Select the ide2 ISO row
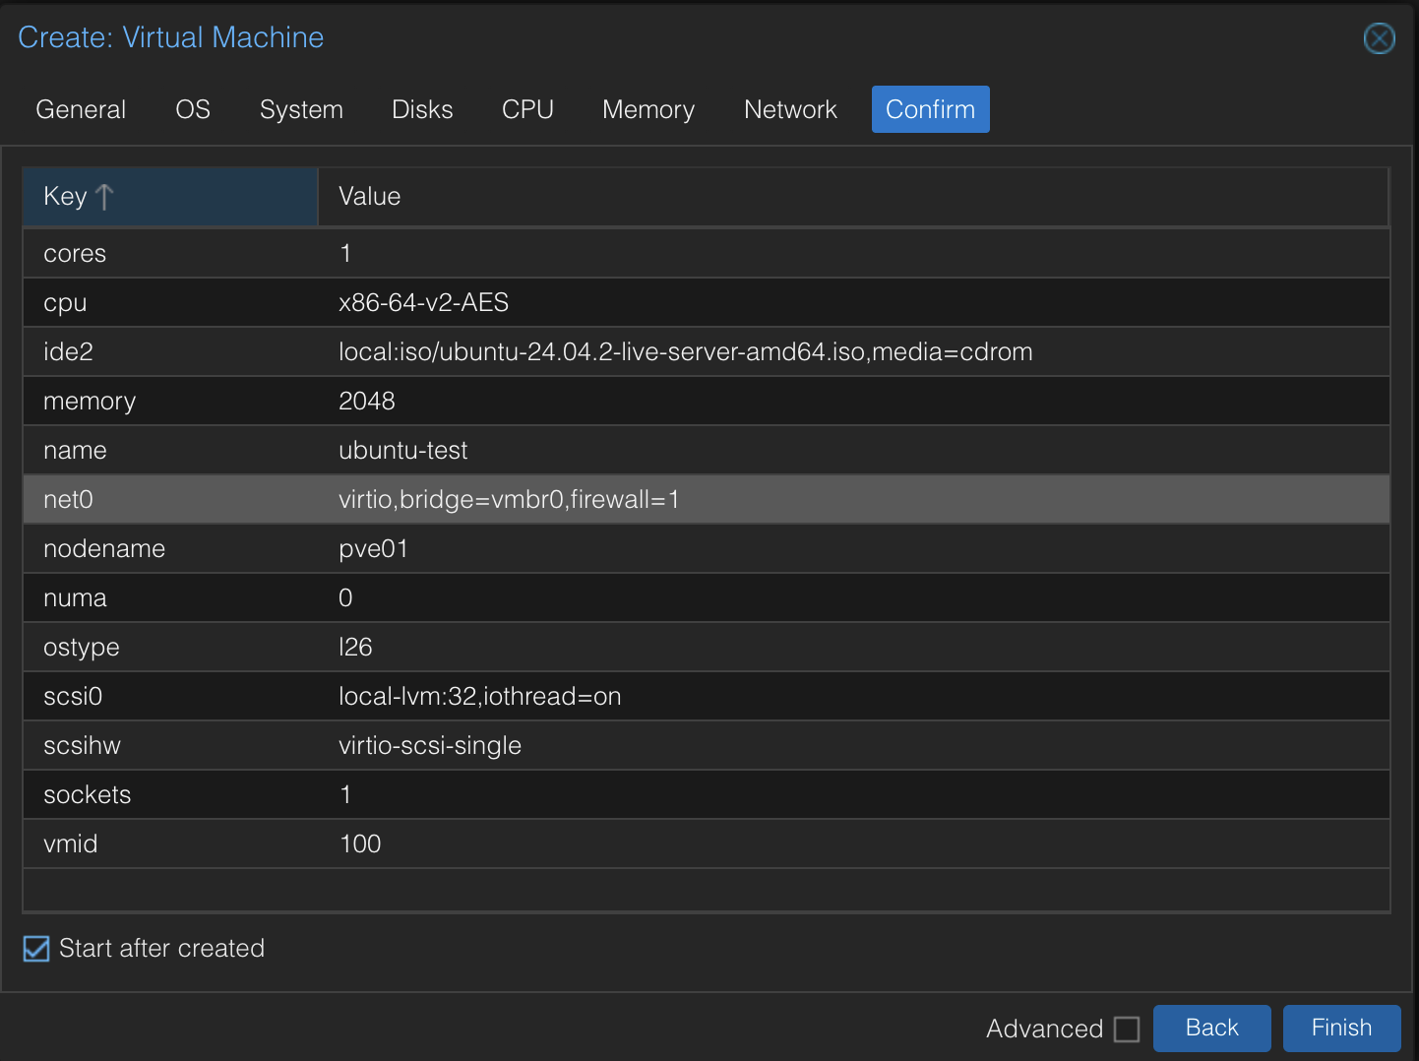Image resolution: width=1419 pixels, height=1061 pixels. tap(685, 352)
